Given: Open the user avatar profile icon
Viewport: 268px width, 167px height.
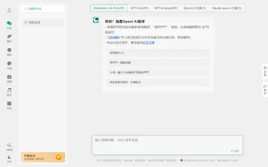Looking at the screenshot, I should tap(9, 10).
